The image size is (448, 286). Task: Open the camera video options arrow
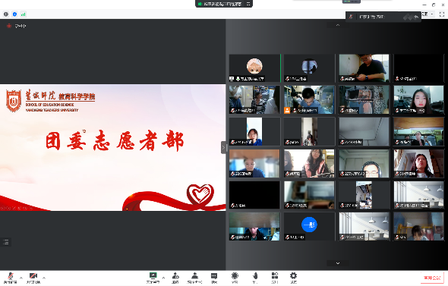(44, 278)
